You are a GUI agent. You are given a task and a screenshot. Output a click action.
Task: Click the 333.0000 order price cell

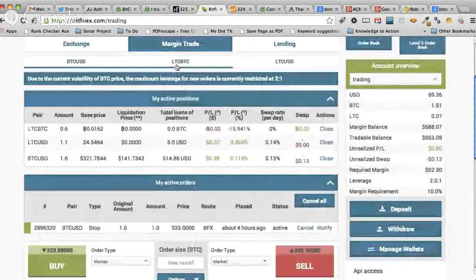coord(183,228)
